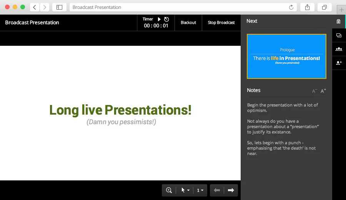The height and width of the screenshot is (200, 346).
Task: Go to the previous slide arrow
Action: click(x=217, y=190)
